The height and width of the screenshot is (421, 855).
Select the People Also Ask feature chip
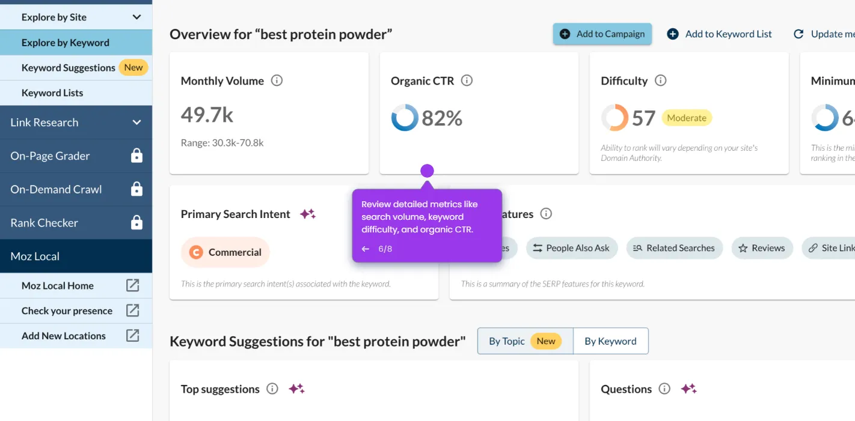click(571, 248)
